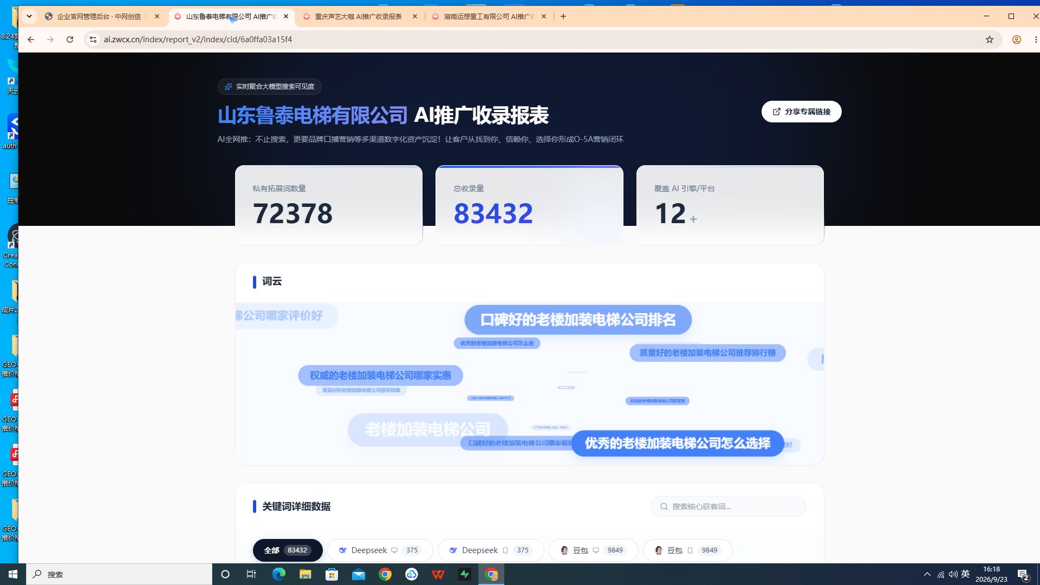This screenshot has width=1040, height=585.
Task: Click word cloud tag 质量好的老楼加装电梯公司推荐排行榜
Action: [x=707, y=353]
